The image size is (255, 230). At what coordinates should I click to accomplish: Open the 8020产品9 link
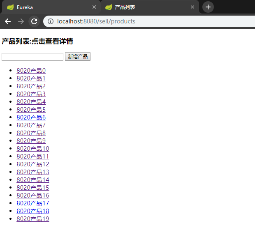(x=31, y=141)
